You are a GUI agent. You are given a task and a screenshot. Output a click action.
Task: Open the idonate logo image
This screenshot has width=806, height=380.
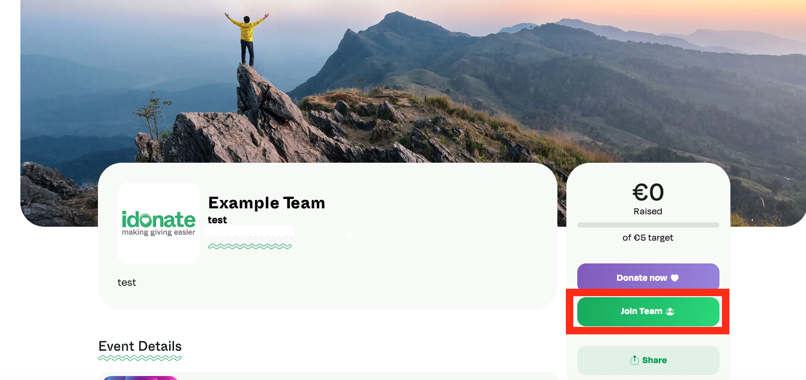(159, 223)
